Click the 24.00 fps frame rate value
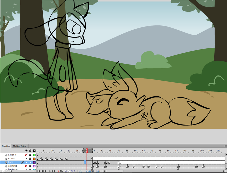 pos(89,171)
